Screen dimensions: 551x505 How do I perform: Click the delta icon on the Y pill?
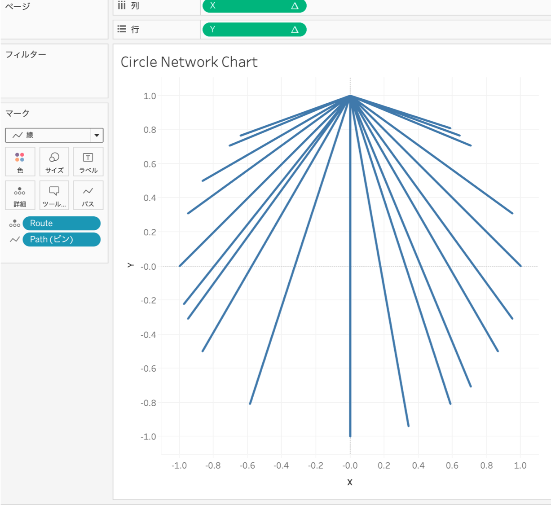click(295, 30)
